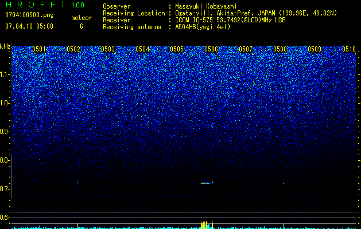The width and height of the screenshot is (361, 229).
Task: Click the long meteor echo near 0506
Action: coord(207,183)
